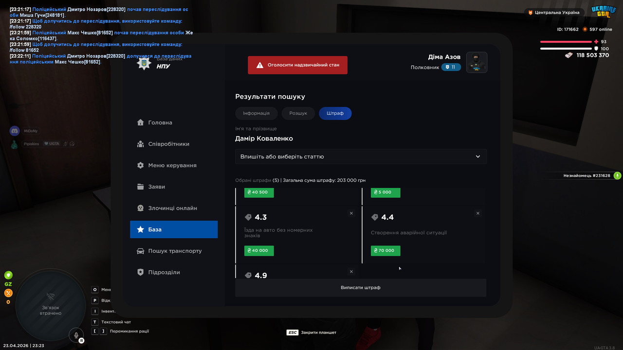Open Меню керування via the gear icon

tap(141, 165)
